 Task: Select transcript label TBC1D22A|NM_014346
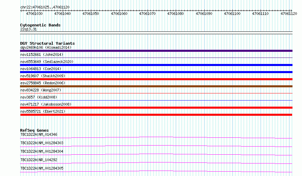(x=39, y=134)
